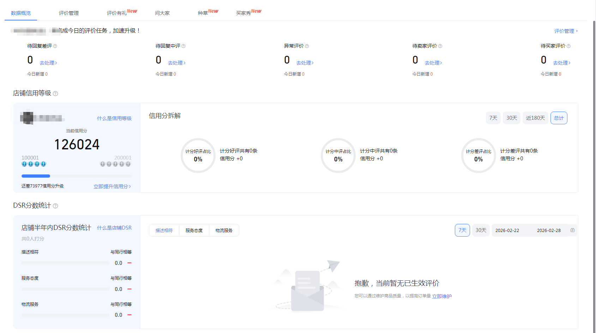
Task: Open help icon beside 待回复中评
Action: pos(183,46)
